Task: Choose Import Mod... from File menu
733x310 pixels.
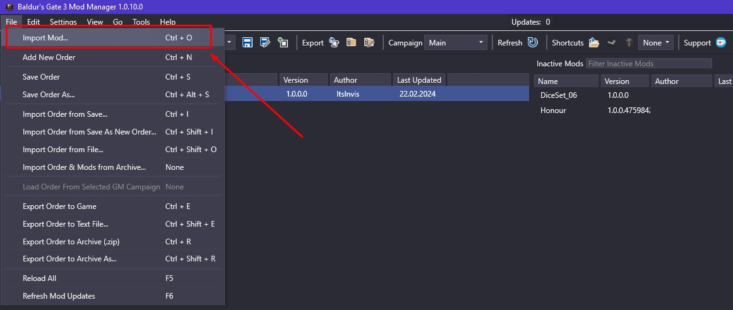Action: 112,38
